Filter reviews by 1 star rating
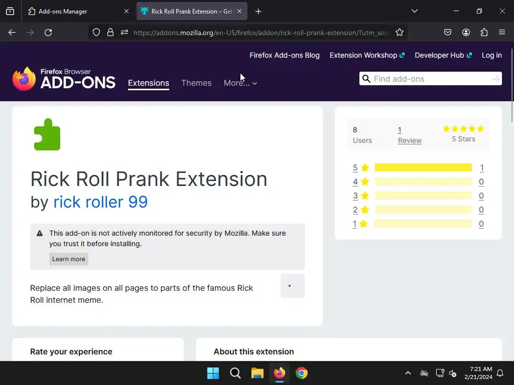514x385 pixels. pos(360,224)
